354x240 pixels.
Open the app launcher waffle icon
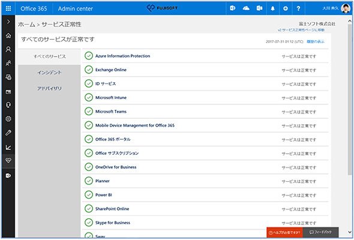click(x=8, y=8)
